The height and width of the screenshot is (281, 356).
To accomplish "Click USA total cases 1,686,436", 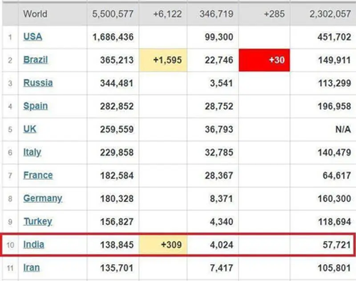I will (113, 37).
